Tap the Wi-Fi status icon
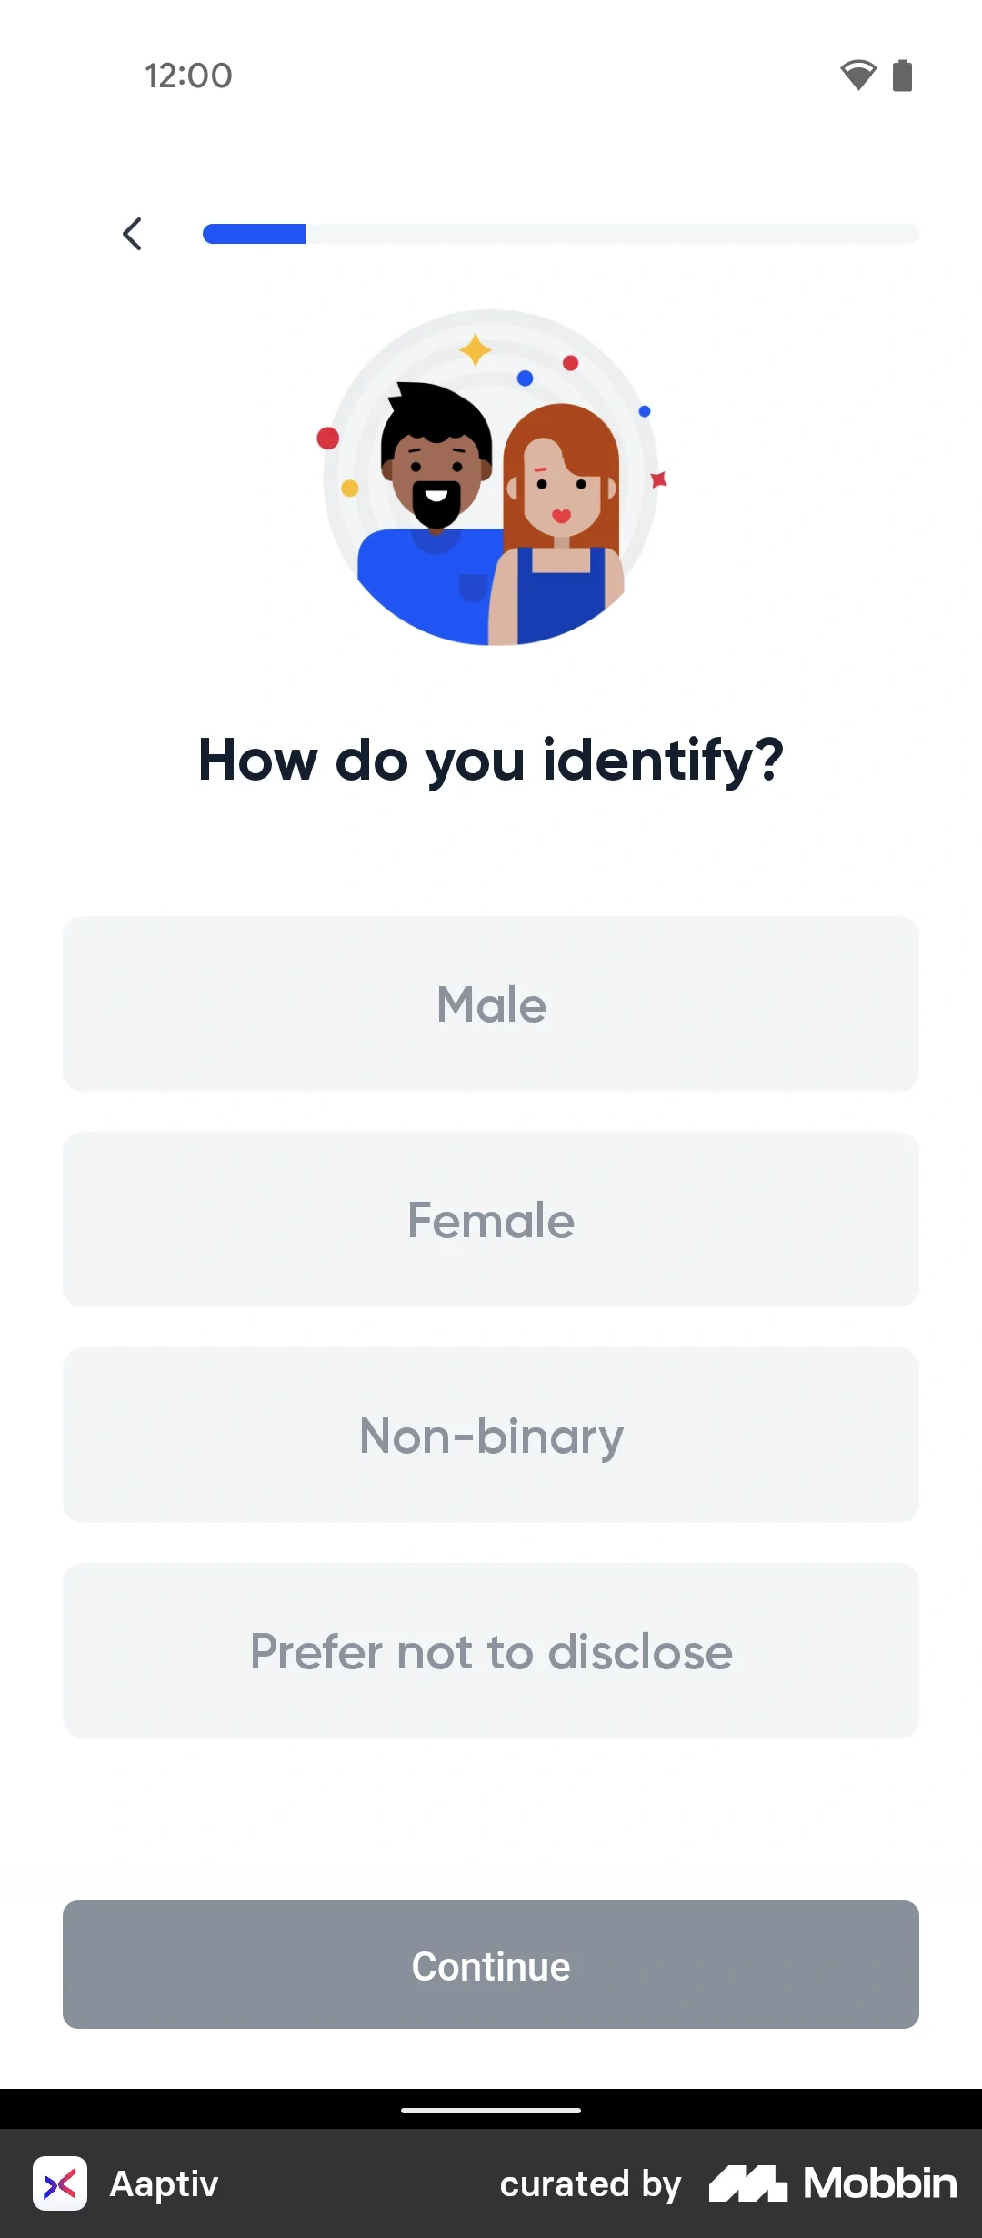The image size is (982, 2238). pos(856,76)
